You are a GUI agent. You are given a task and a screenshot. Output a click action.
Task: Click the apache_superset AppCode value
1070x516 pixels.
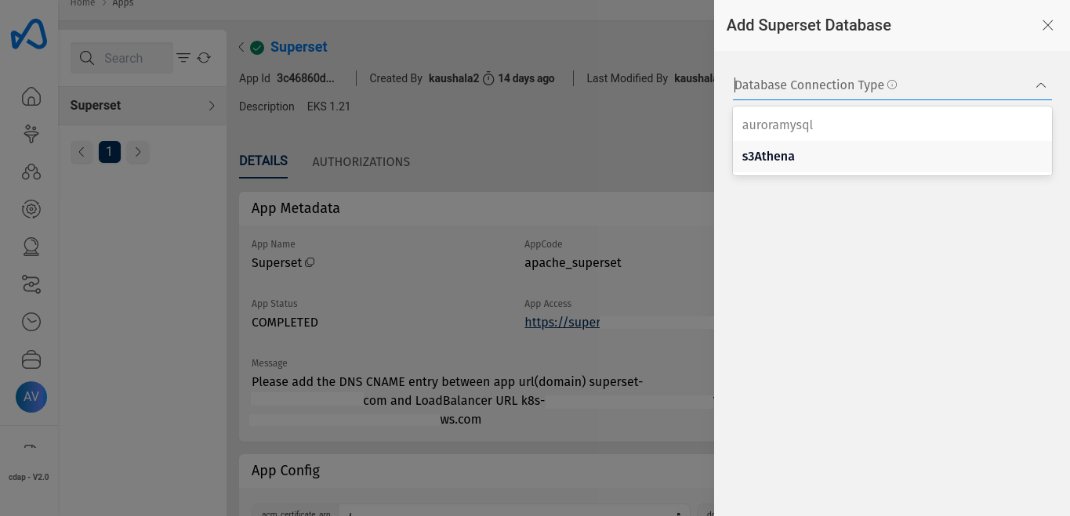(573, 263)
